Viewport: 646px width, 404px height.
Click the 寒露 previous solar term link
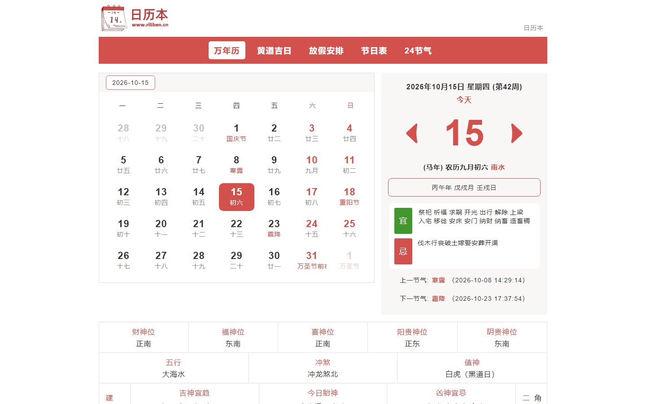tap(438, 280)
